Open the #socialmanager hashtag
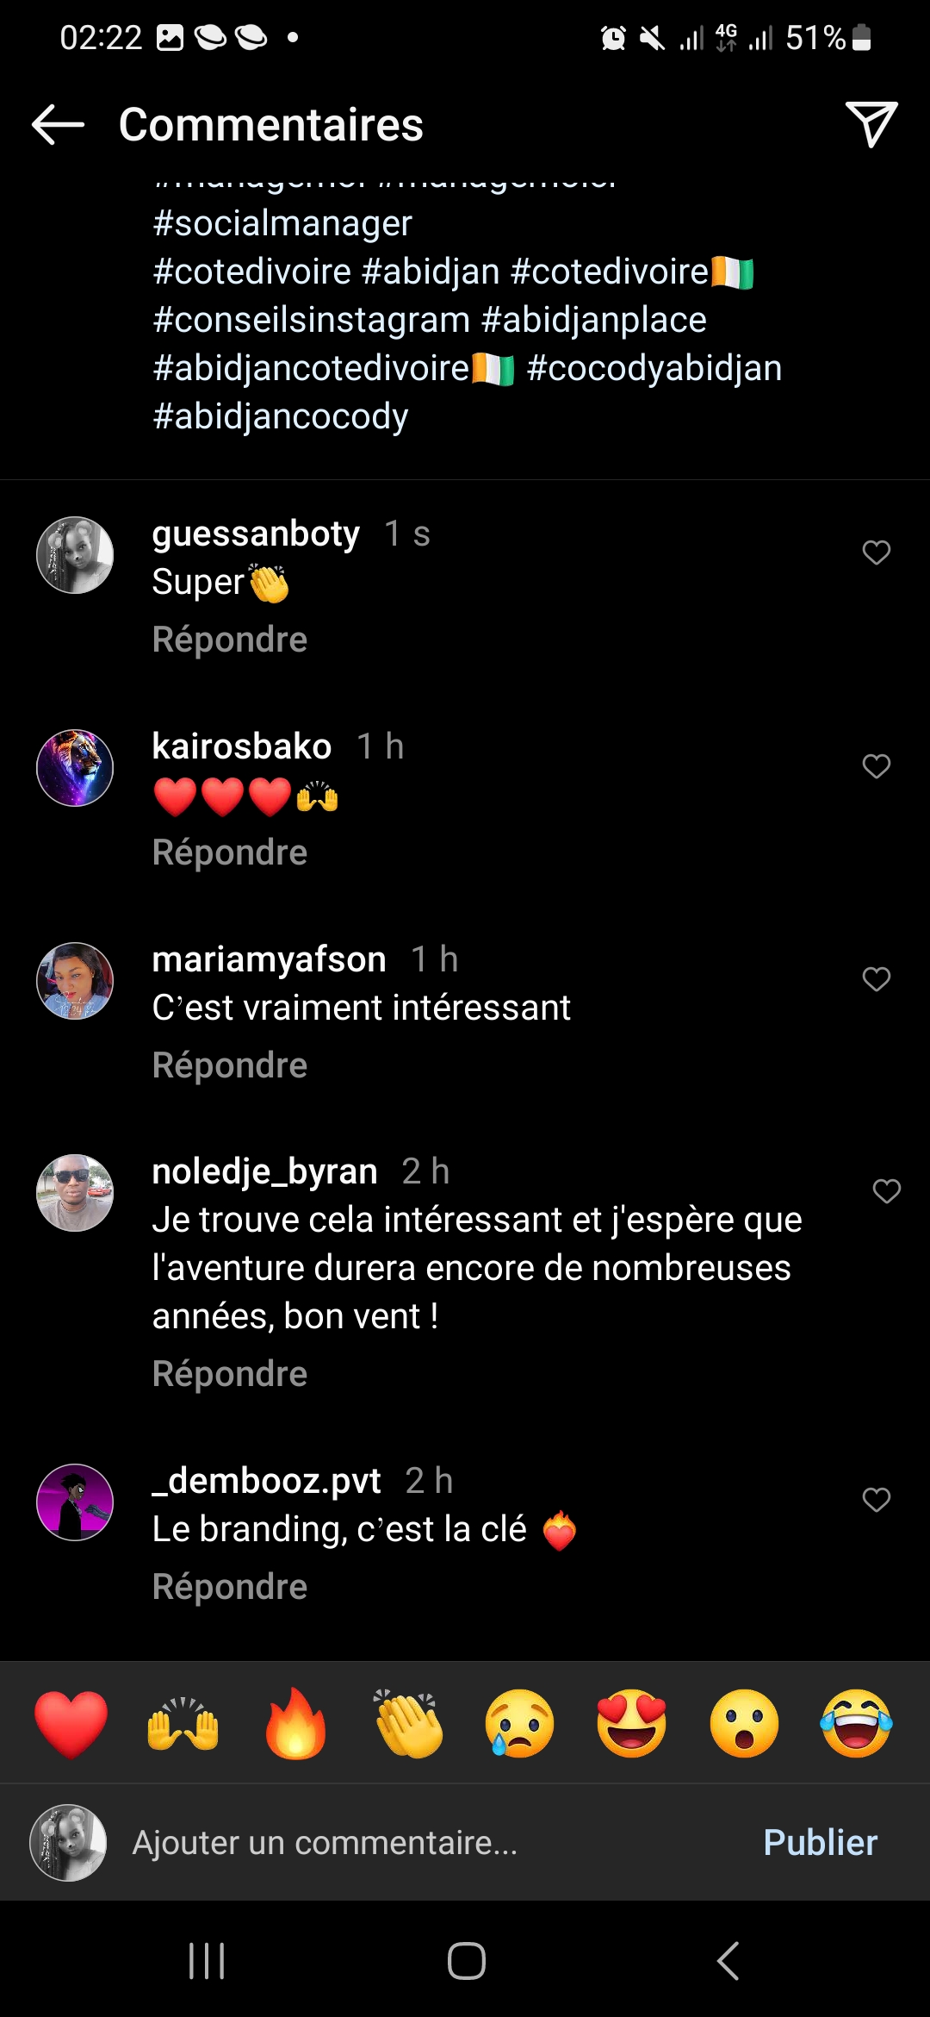Image resolution: width=930 pixels, height=2017 pixels. (x=282, y=223)
